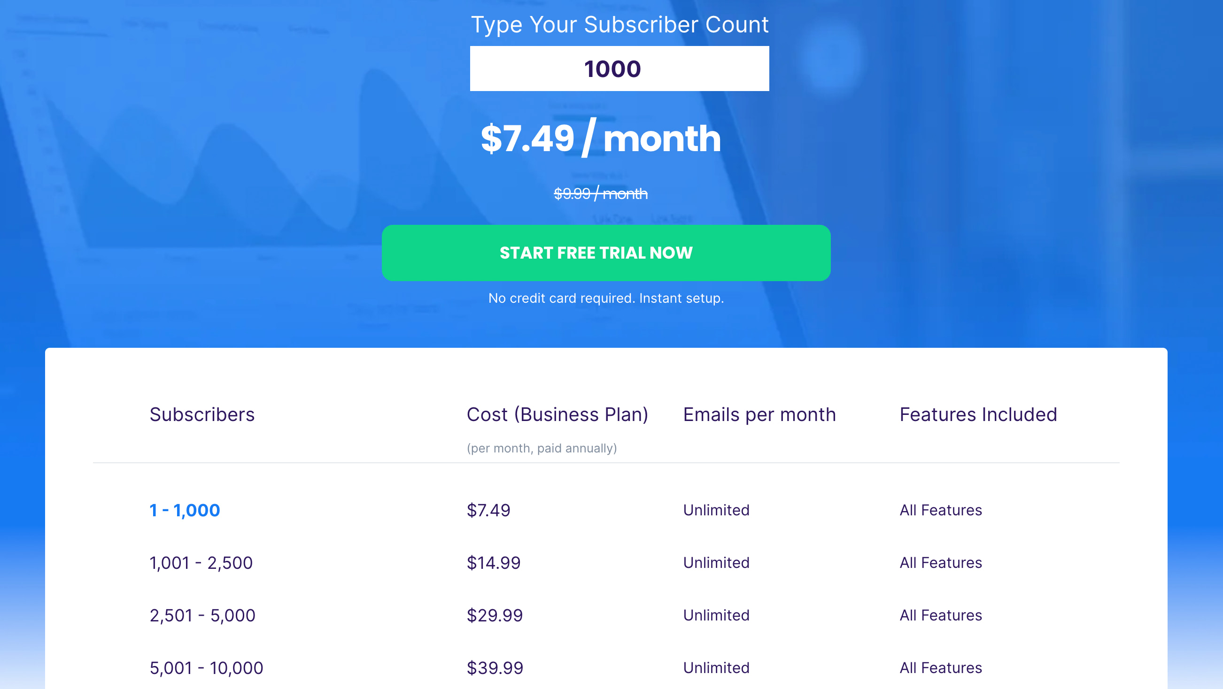Click the Type Your Subscriber Count label

point(619,25)
